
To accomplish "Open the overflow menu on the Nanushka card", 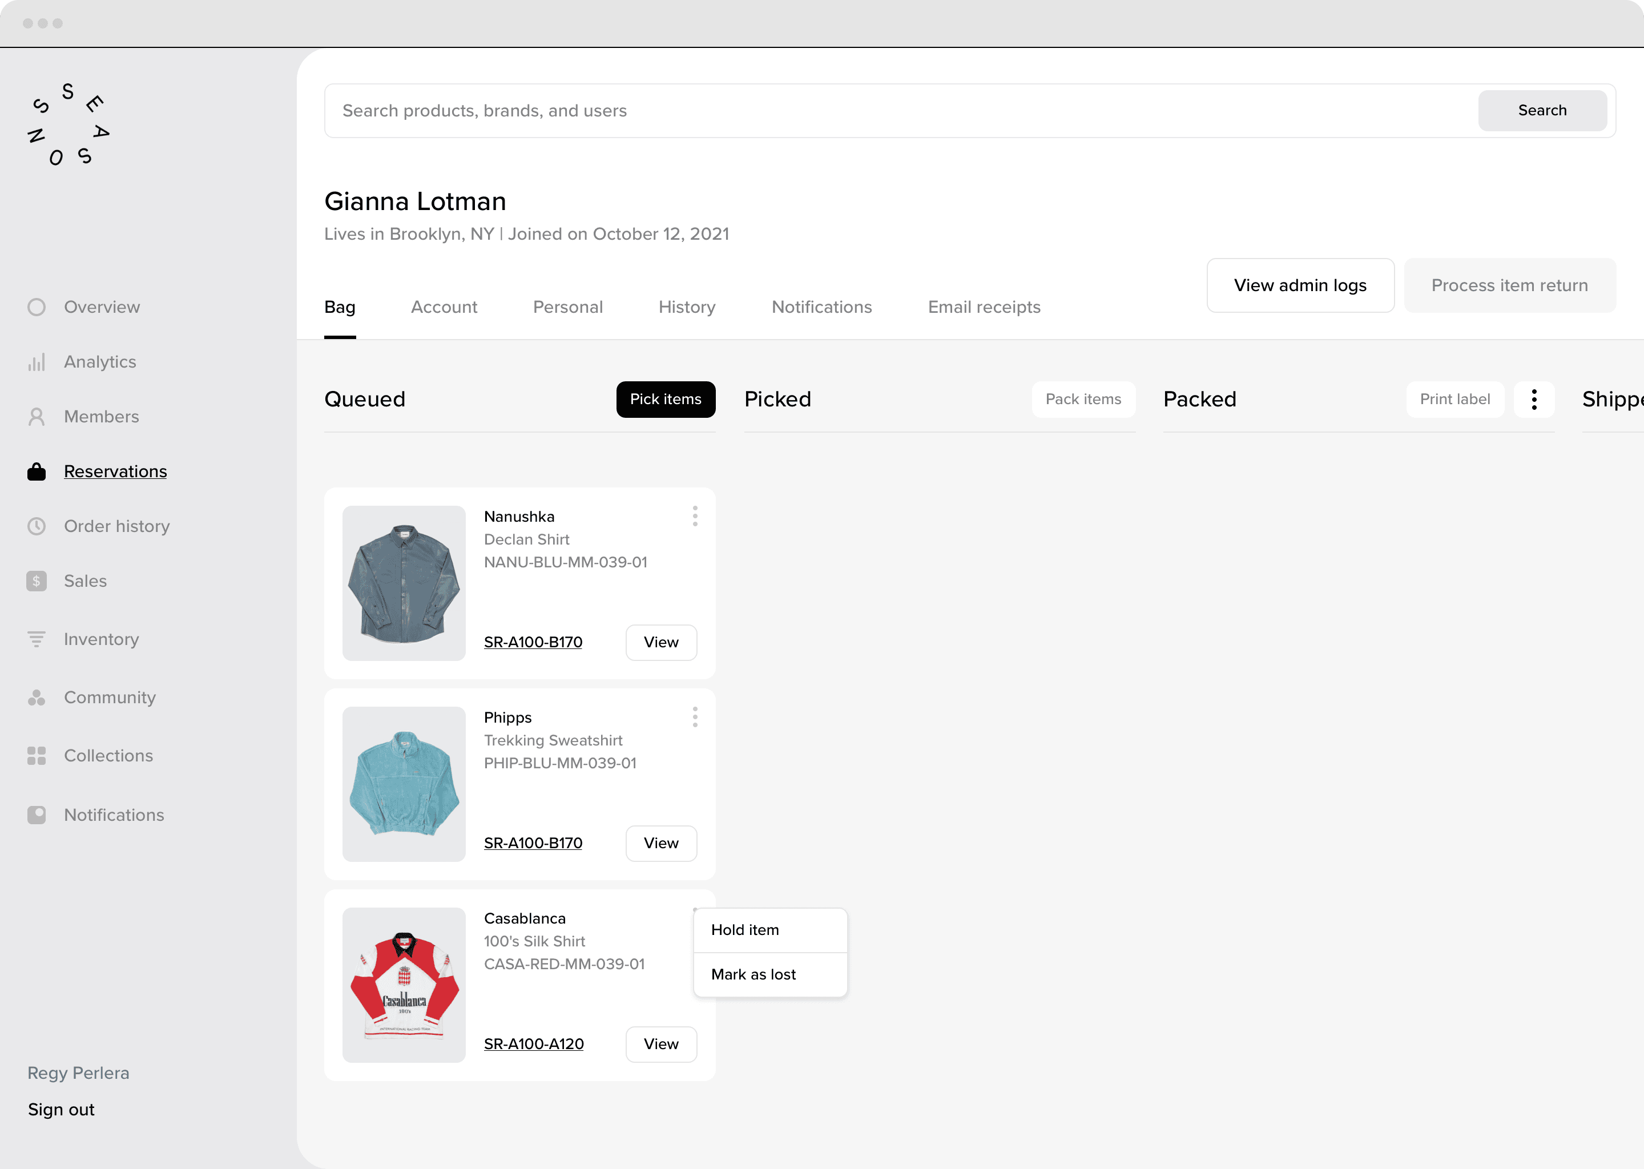I will [695, 515].
